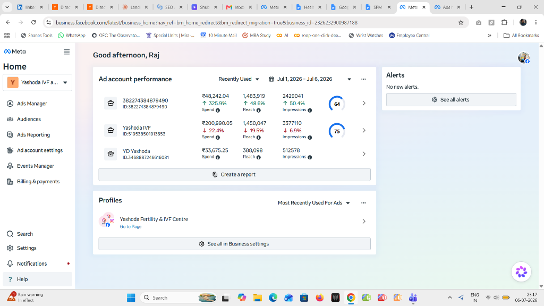Click the Windows taskbar Search box
Screen dimensions: 544x306
pos(179,297)
